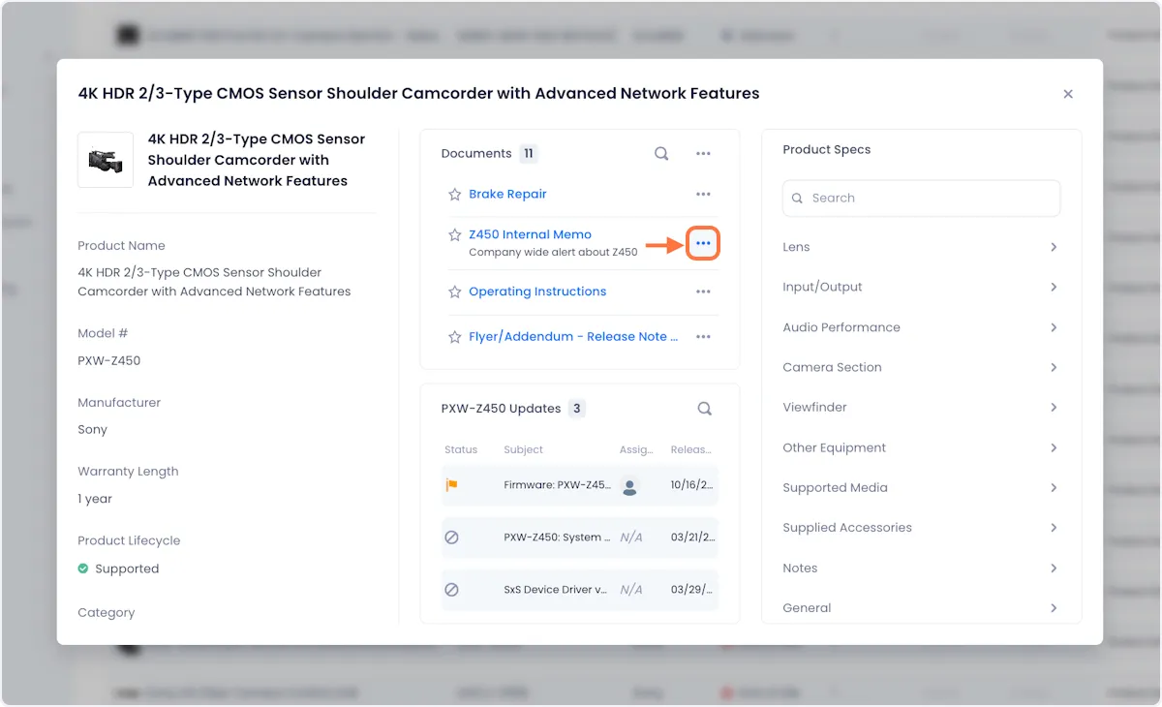Star the Flyer/Addendum Release Note document

tap(454, 337)
